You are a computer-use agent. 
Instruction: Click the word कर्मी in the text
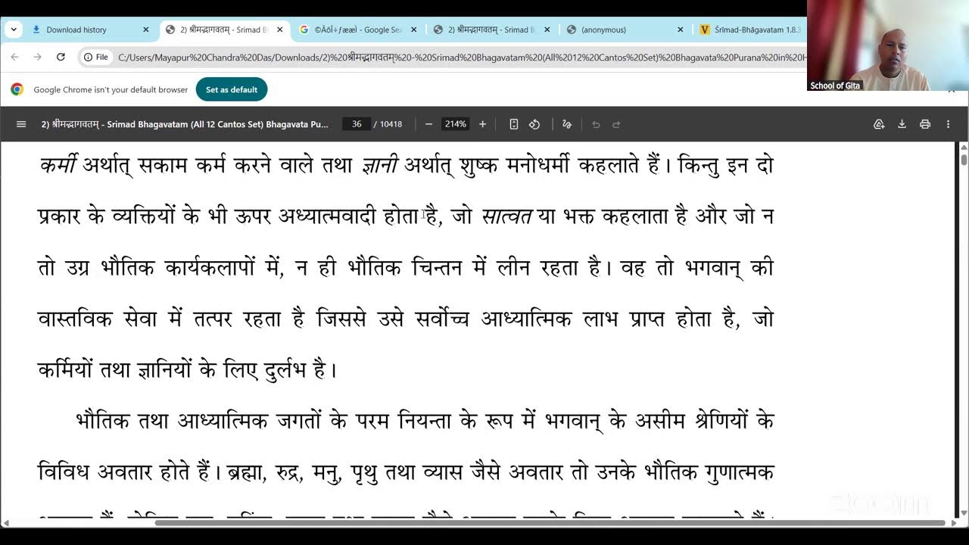point(58,165)
